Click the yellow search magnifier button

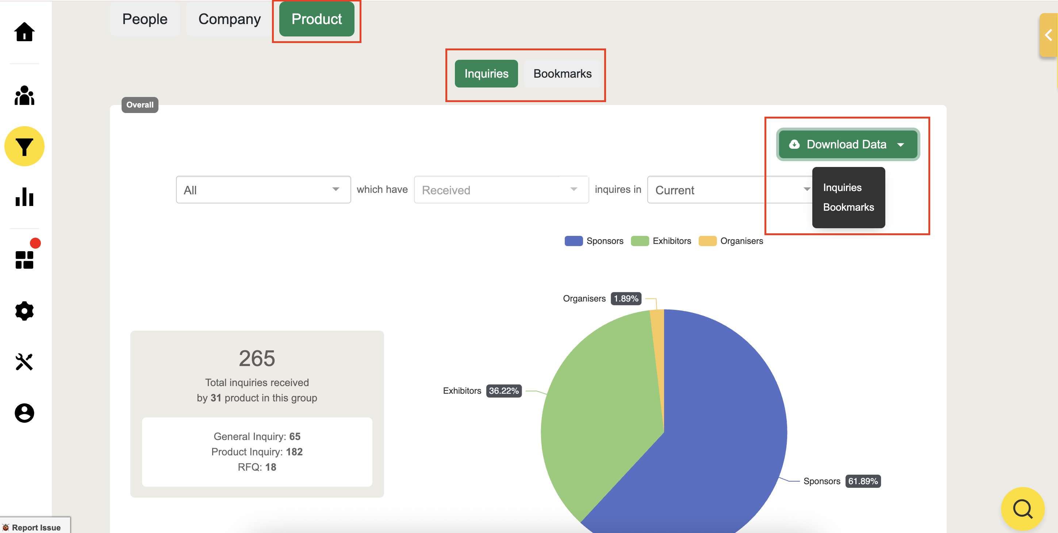pos(1022,509)
